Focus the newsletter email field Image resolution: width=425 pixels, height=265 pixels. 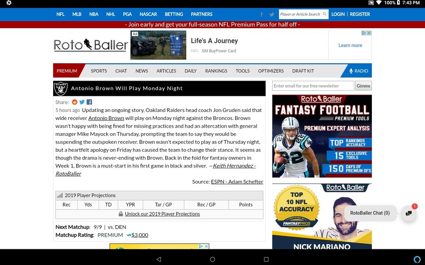tap(313, 86)
